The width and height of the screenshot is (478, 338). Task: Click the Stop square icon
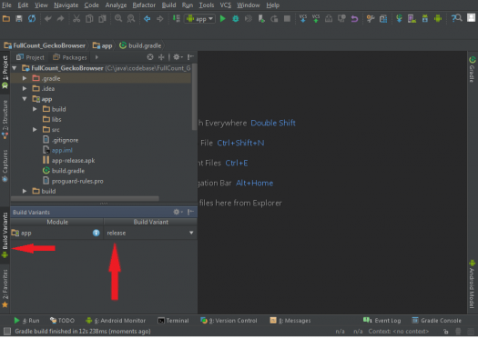click(x=287, y=19)
